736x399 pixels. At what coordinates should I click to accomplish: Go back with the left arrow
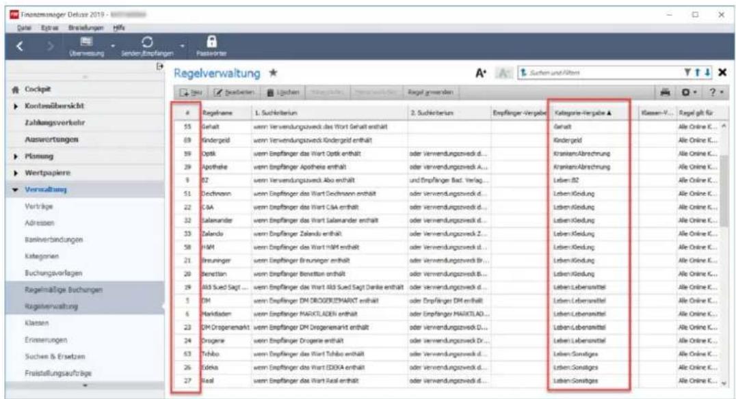(x=19, y=46)
